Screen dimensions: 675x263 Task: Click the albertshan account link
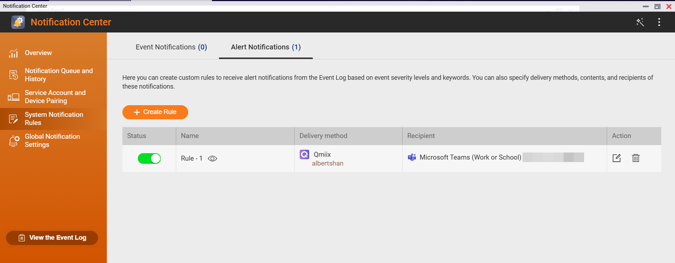[328, 163]
